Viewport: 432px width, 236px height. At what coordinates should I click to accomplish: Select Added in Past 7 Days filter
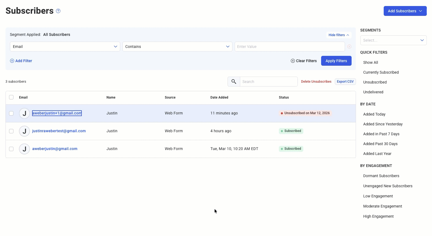(x=381, y=134)
